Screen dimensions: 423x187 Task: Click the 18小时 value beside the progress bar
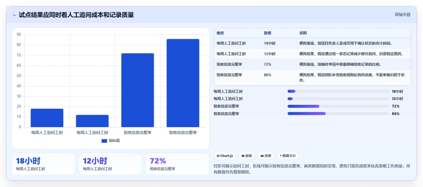click(x=397, y=92)
